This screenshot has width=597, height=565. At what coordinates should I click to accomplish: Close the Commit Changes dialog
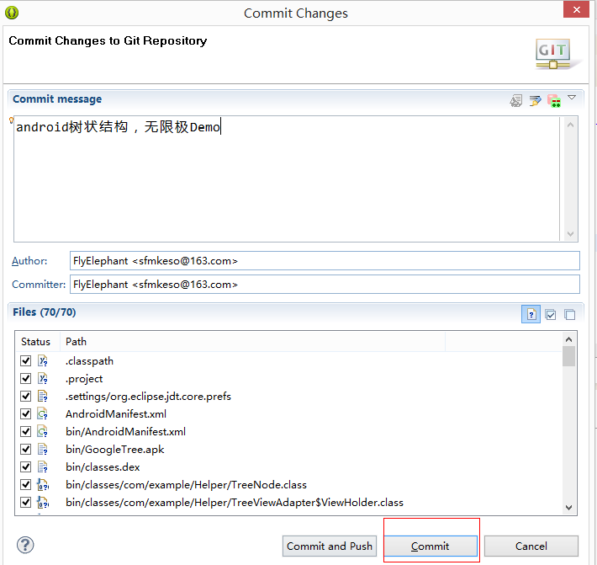[x=577, y=9]
